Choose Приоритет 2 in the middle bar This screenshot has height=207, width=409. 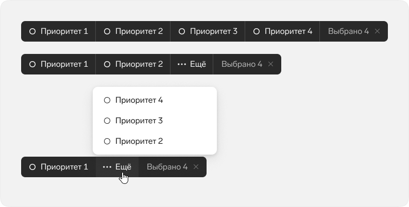pyautogui.click(x=133, y=64)
